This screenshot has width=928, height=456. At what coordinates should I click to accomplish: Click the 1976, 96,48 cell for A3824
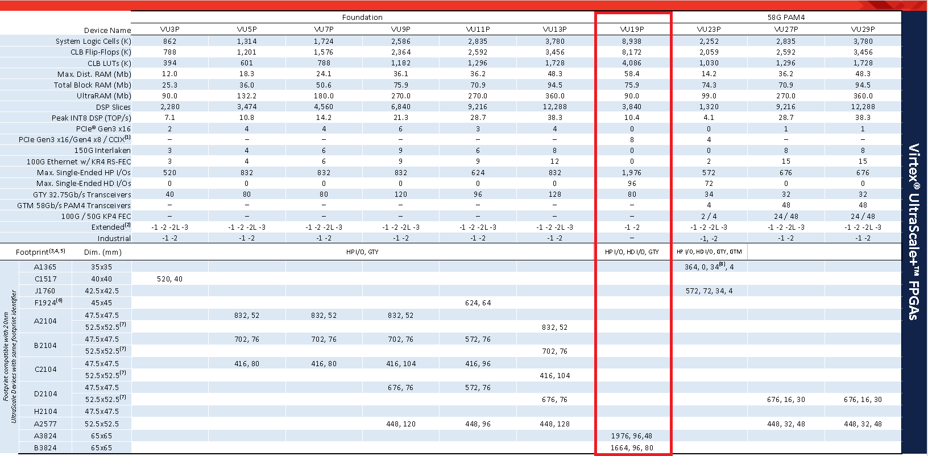[x=632, y=436]
